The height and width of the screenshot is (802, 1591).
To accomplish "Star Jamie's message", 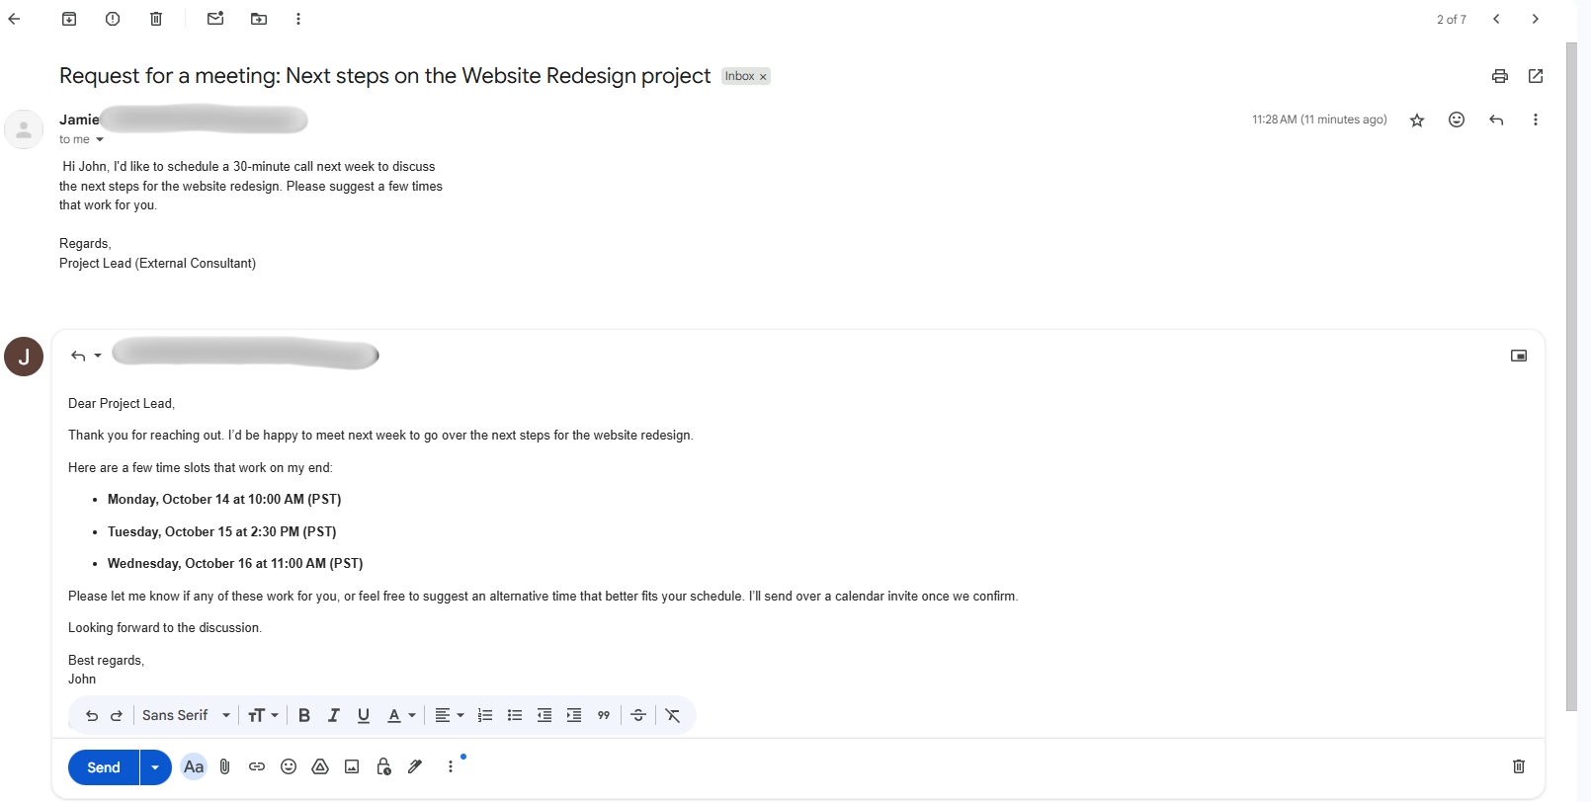I will [1417, 120].
